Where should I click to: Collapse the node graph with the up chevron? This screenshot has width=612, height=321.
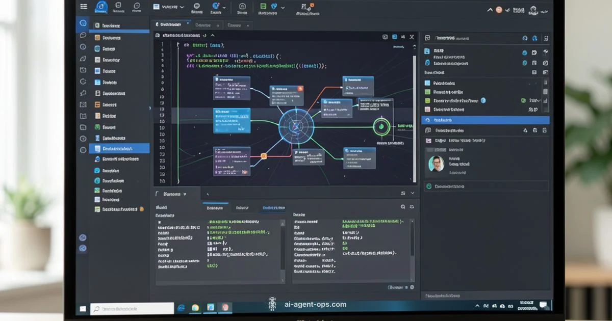[x=213, y=36]
